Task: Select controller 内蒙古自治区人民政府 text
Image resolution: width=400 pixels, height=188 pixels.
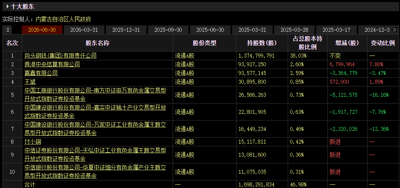Action: pos(63,19)
